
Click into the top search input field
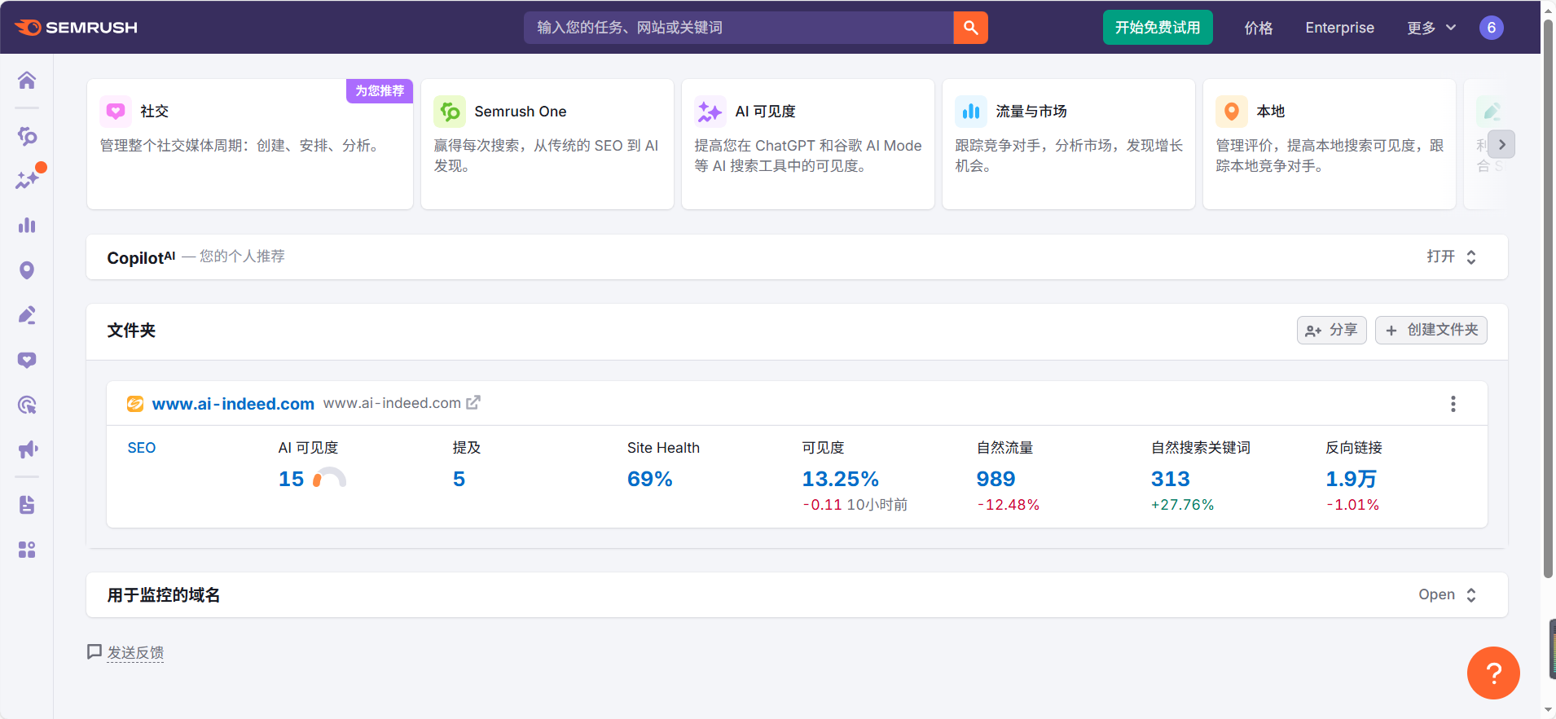[x=737, y=28]
